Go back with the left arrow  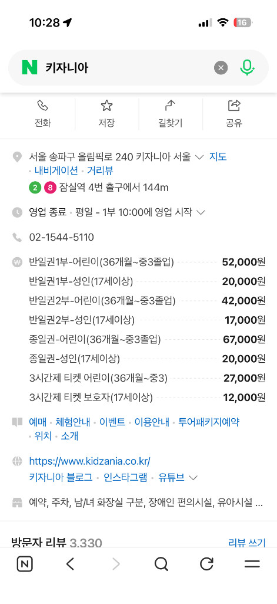tap(69, 564)
